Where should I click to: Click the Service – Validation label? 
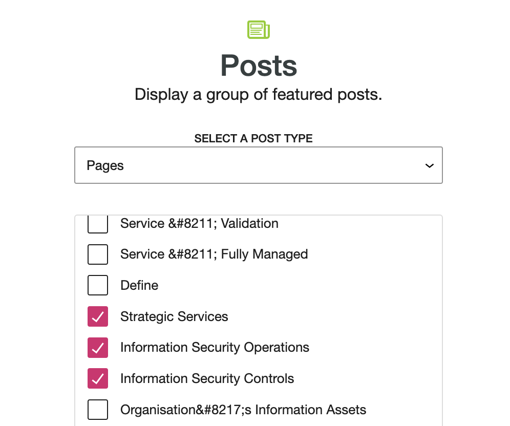tap(199, 223)
